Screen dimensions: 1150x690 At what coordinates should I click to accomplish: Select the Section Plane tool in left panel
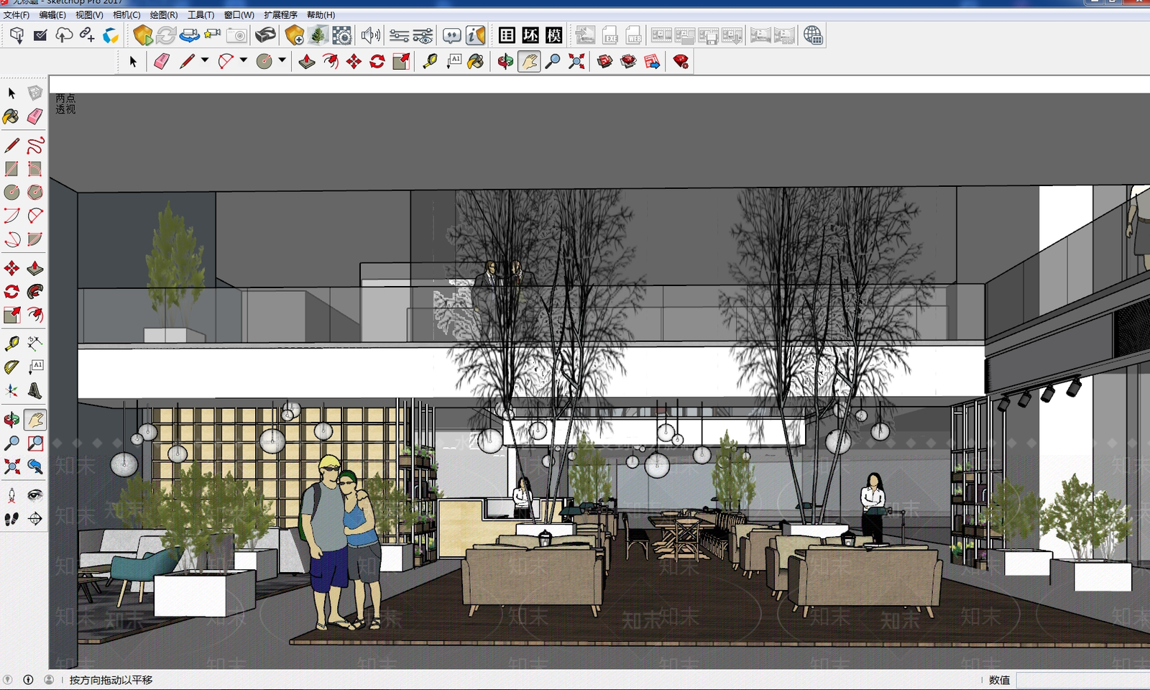coord(35,519)
